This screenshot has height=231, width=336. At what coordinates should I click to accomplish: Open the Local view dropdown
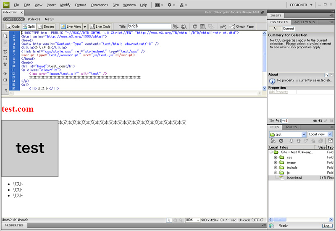click(x=320, y=134)
